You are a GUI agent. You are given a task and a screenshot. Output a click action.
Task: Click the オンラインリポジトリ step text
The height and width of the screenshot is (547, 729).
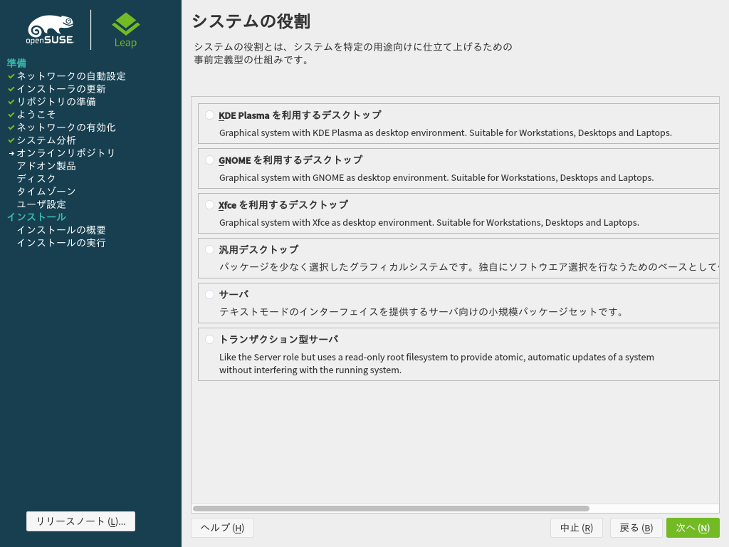(x=66, y=153)
